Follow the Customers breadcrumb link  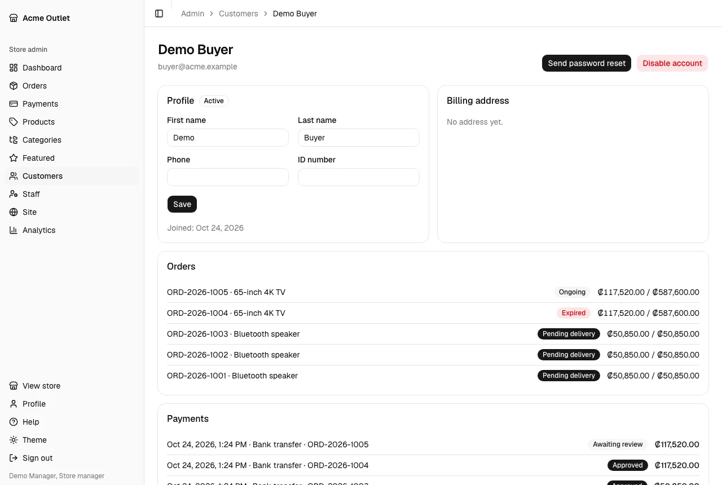point(239,14)
